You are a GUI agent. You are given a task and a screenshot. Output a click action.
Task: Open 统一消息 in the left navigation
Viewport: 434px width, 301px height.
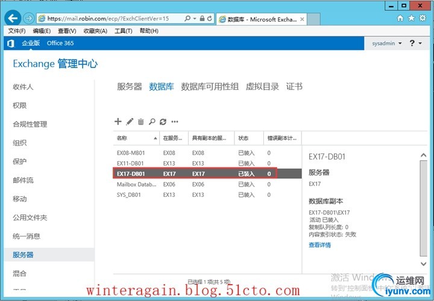tap(27, 236)
